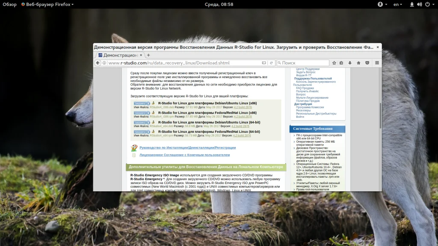Open Руководство по Инсталляции/Деинсталляции/Регистрации link
This screenshot has width=438, height=246.
point(187,147)
